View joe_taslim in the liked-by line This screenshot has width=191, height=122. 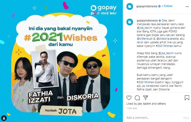pyautogui.click(x=144, y=104)
